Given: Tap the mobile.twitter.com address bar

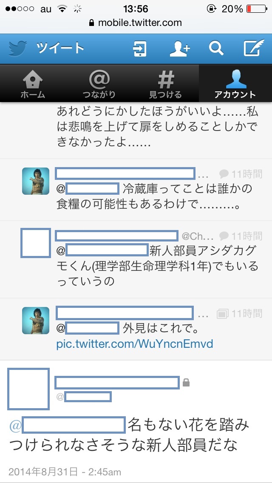Looking at the screenshot, I should [136, 23].
